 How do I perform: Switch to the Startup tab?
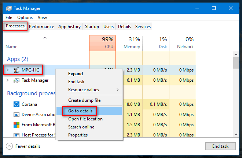(92, 27)
